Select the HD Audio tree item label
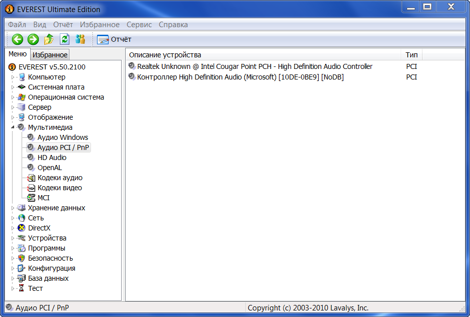This screenshot has width=470, height=317. [52, 157]
